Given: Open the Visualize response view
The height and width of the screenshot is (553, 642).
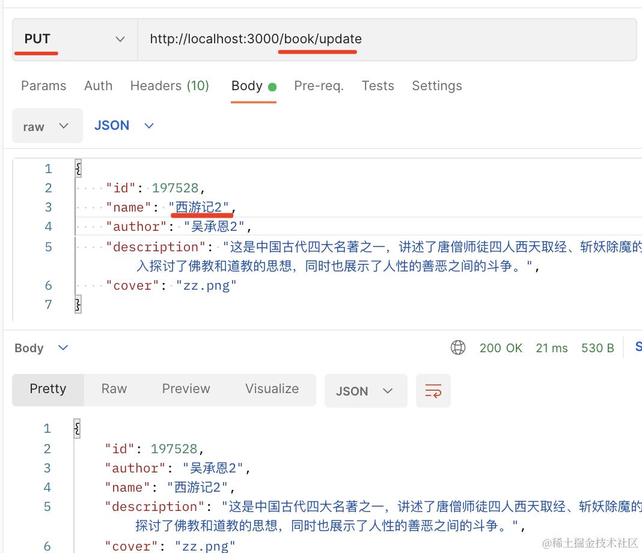Looking at the screenshot, I should 272,389.
